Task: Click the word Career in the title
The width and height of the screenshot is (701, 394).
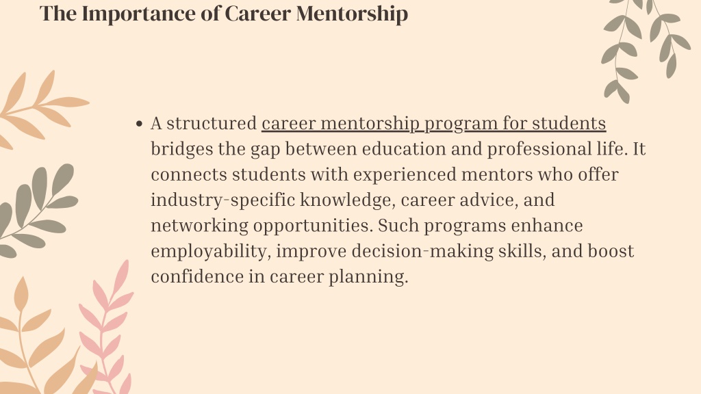Action: [x=257, y=14]
